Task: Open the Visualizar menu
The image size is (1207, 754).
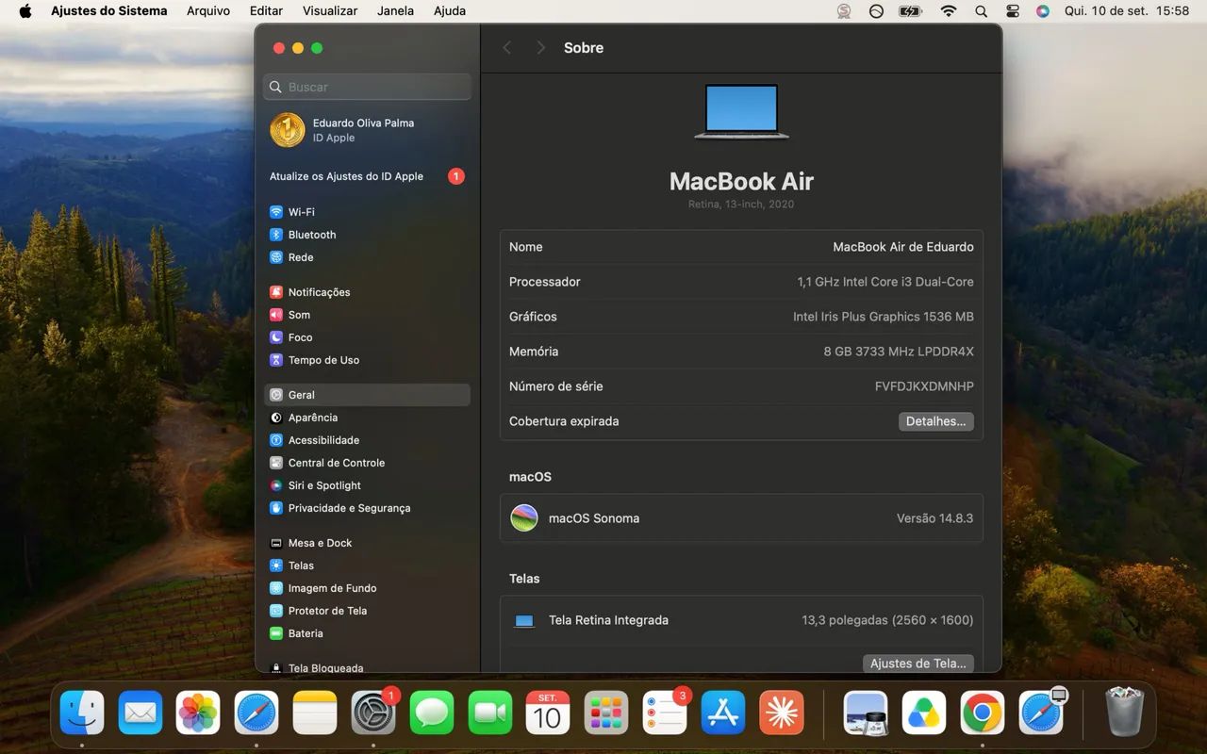Action: coord(330,11)
